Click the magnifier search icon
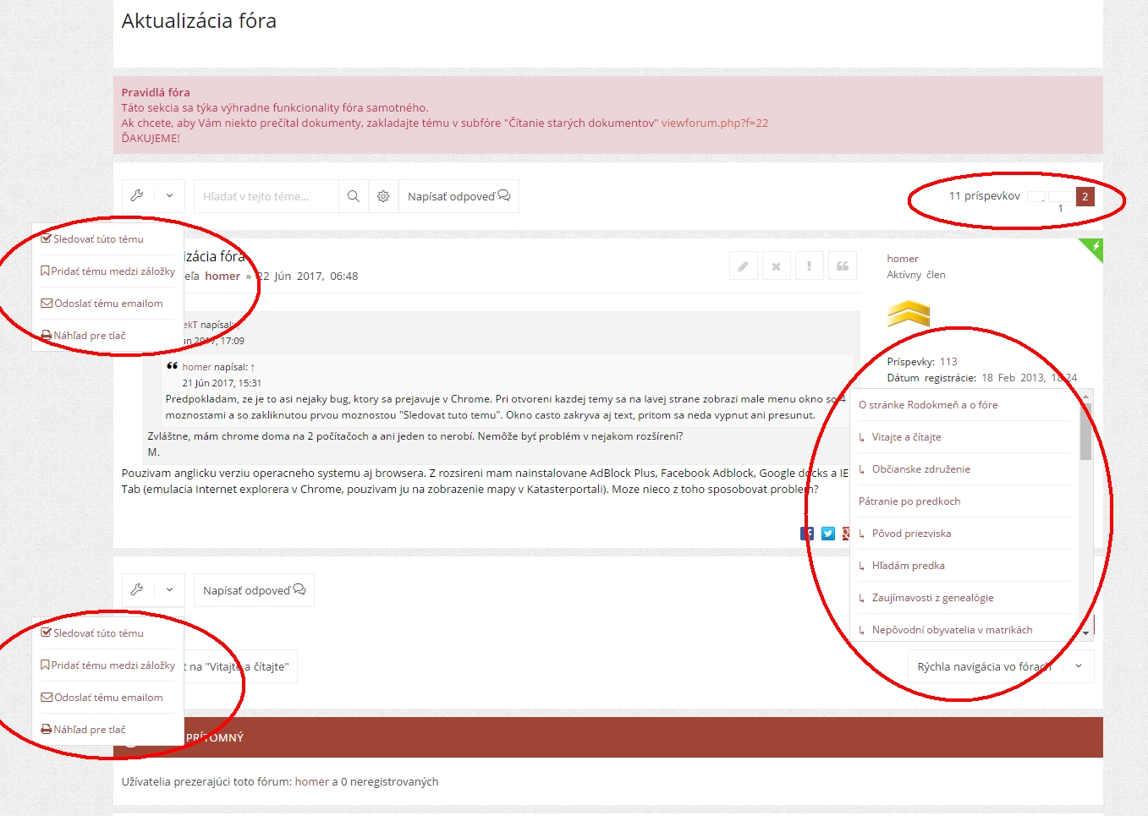1148x816 pixels. pyautogui.click(x=354, y=196)
